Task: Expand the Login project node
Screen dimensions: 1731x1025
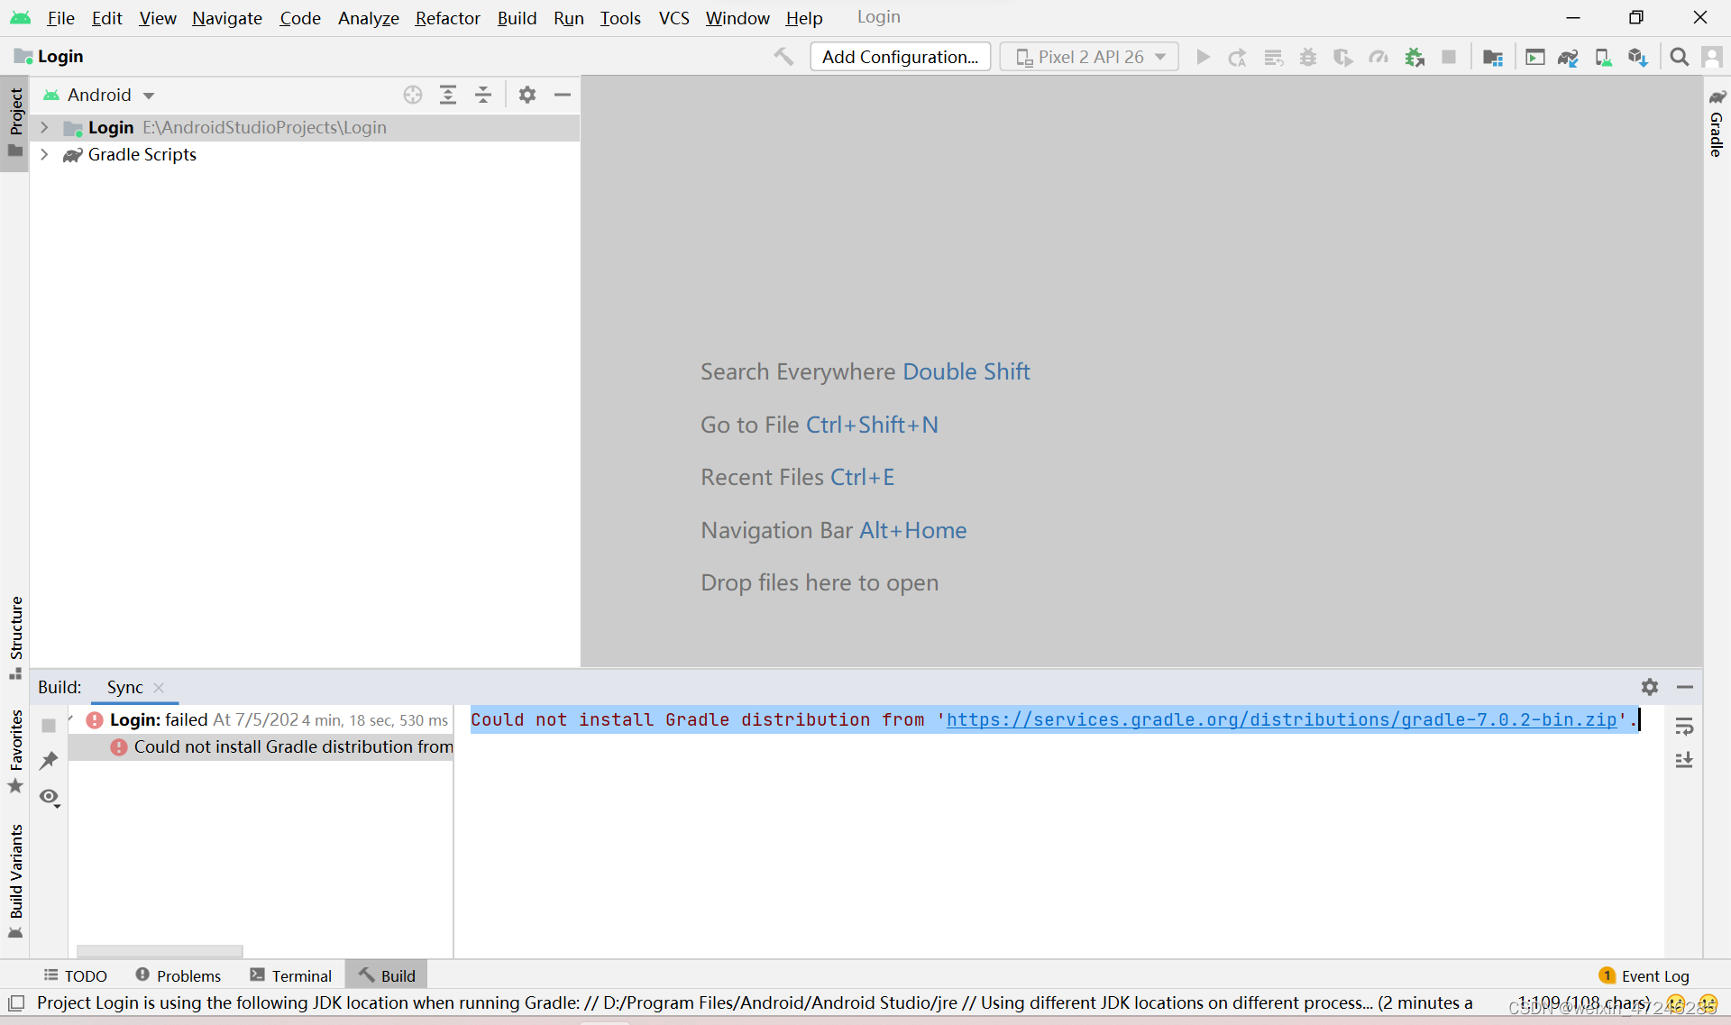Action: click(x=44, y=127)
